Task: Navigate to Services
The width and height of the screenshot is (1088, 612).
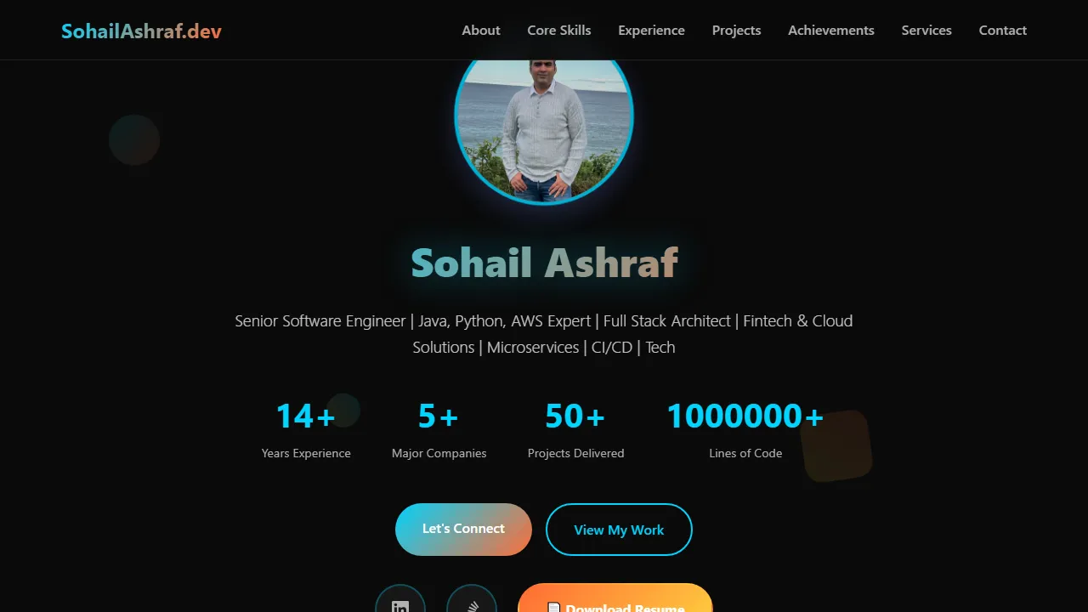Action: pos(926,30)
